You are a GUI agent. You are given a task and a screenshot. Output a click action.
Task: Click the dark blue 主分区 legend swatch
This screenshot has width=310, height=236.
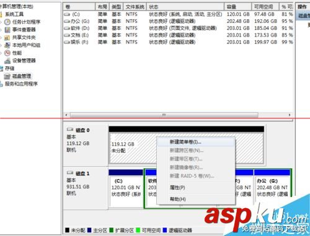click(x=89, y=230)
